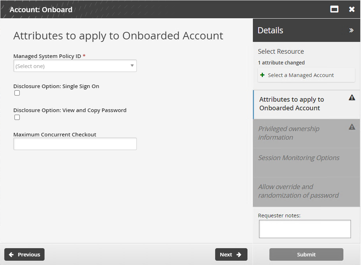
Task: Click the Submit button
Action: pyautogui.click(x=306, y=255)
